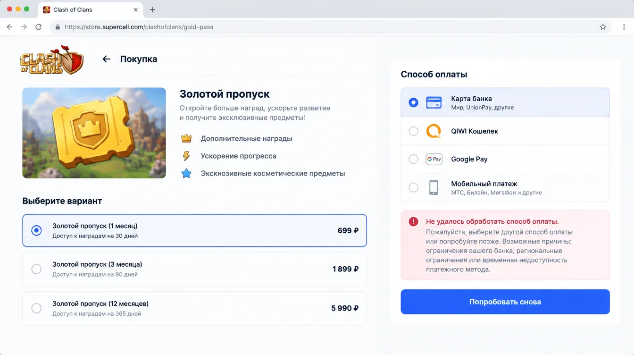Click the red error exclamation icon

pyautogui.click(x=414, y=221)
